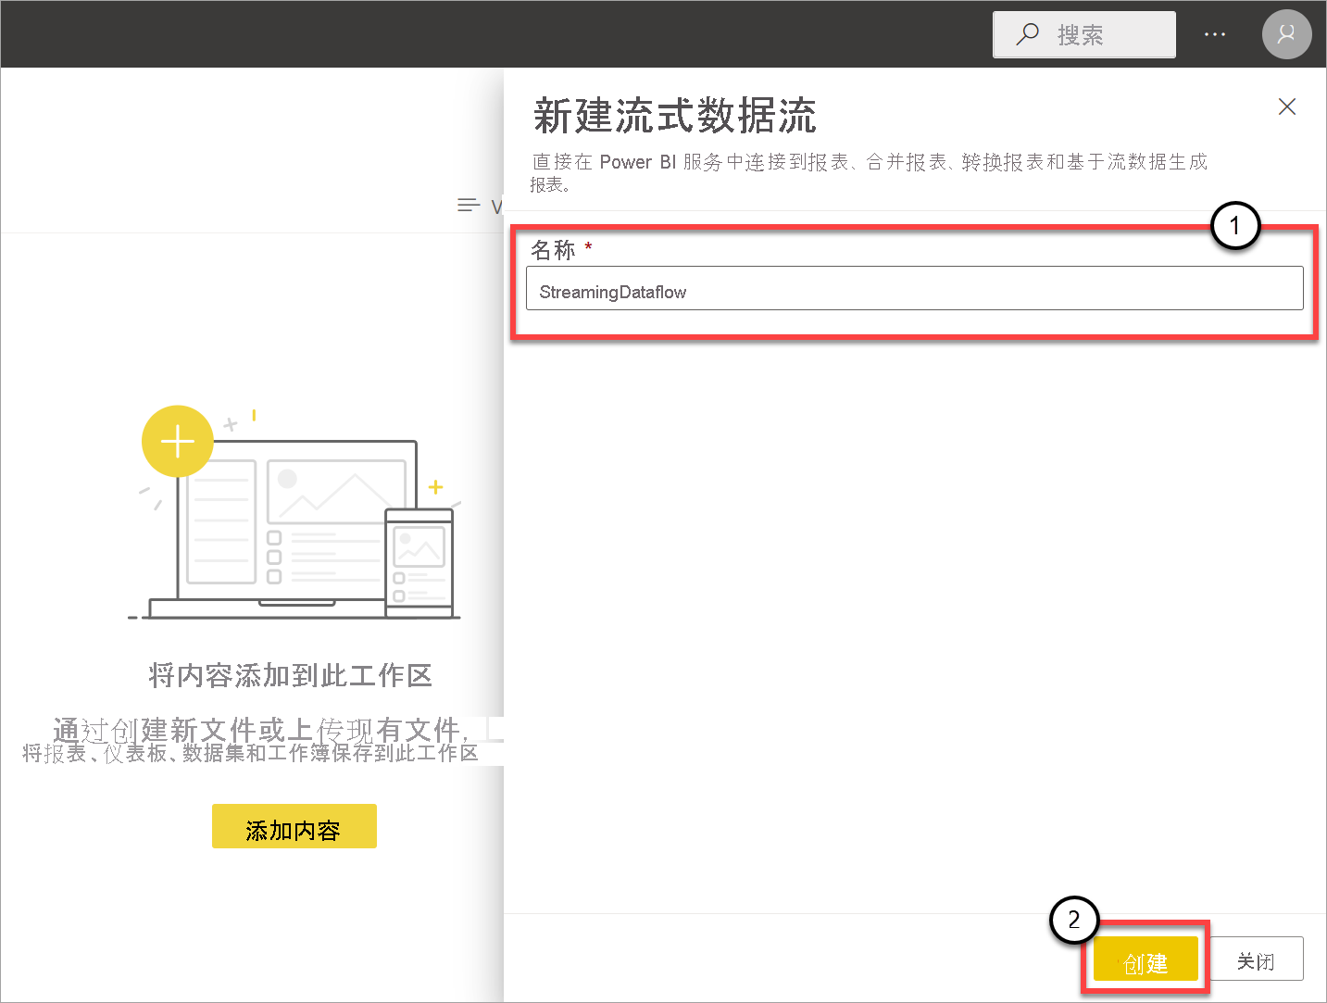Click the yellow plus circle illustration
Viewport: 1327px width, 1003px height.
(177, 442)
